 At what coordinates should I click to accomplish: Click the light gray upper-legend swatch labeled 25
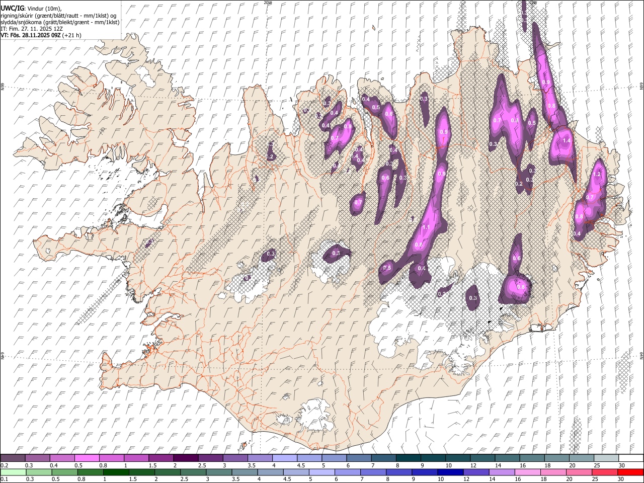pyautogui.click(x=606, y=458)
